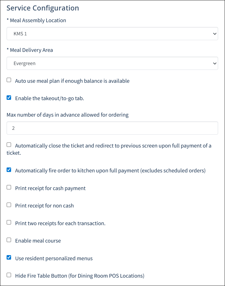This screenshot has height=286, width=225.
Task: Click the 'Enable the takeout/to-go tab.' label
Action: tap(50, 98)
